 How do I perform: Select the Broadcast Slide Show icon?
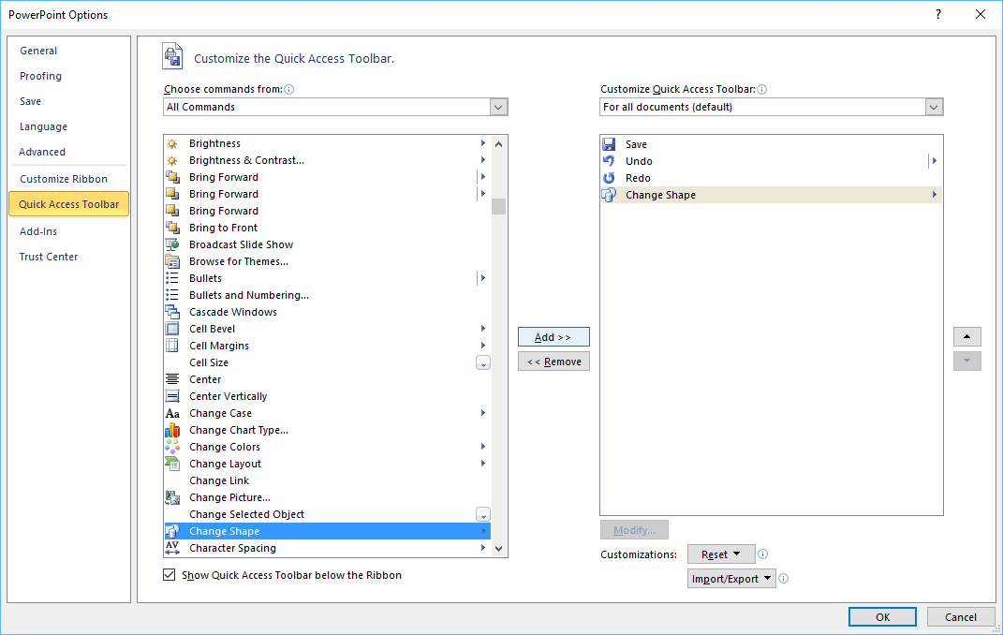coord(172,244)
